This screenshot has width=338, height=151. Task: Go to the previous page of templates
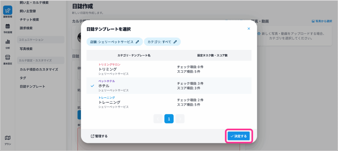coord(158,119)
